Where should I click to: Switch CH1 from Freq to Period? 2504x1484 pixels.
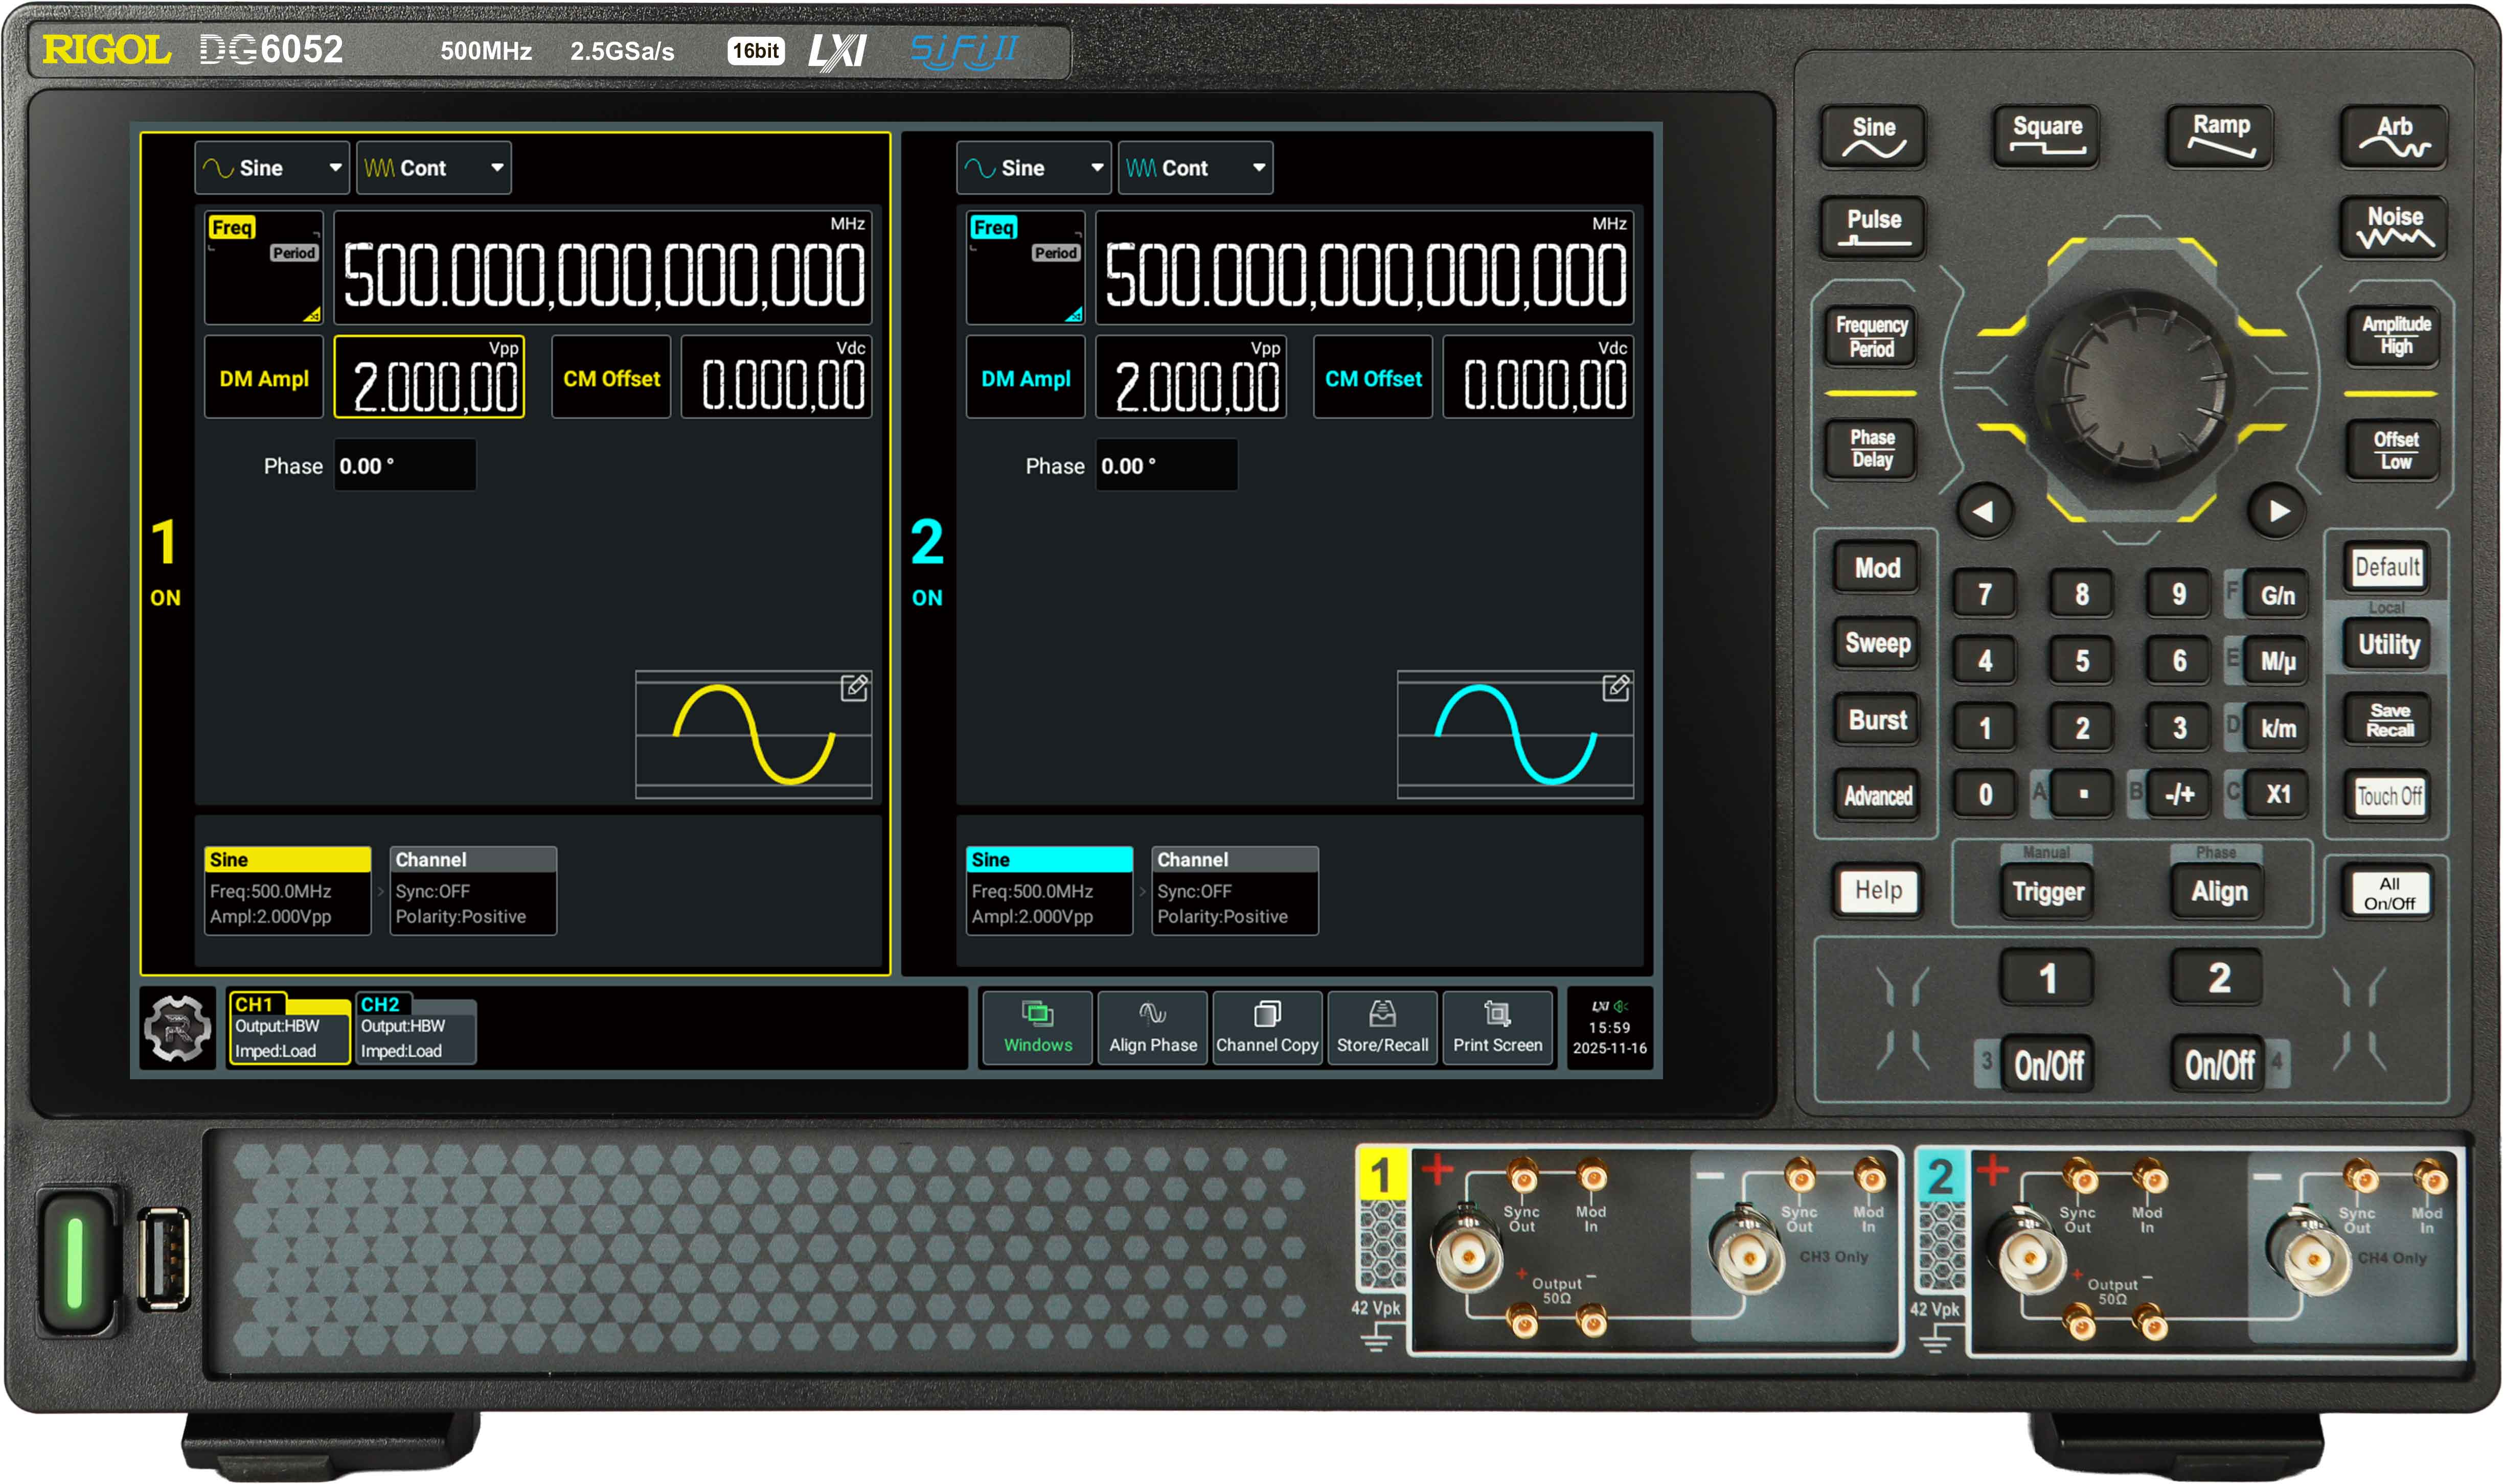294,253
